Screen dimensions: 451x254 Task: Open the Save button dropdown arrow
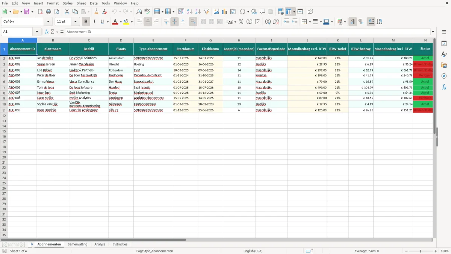(32, 12)
